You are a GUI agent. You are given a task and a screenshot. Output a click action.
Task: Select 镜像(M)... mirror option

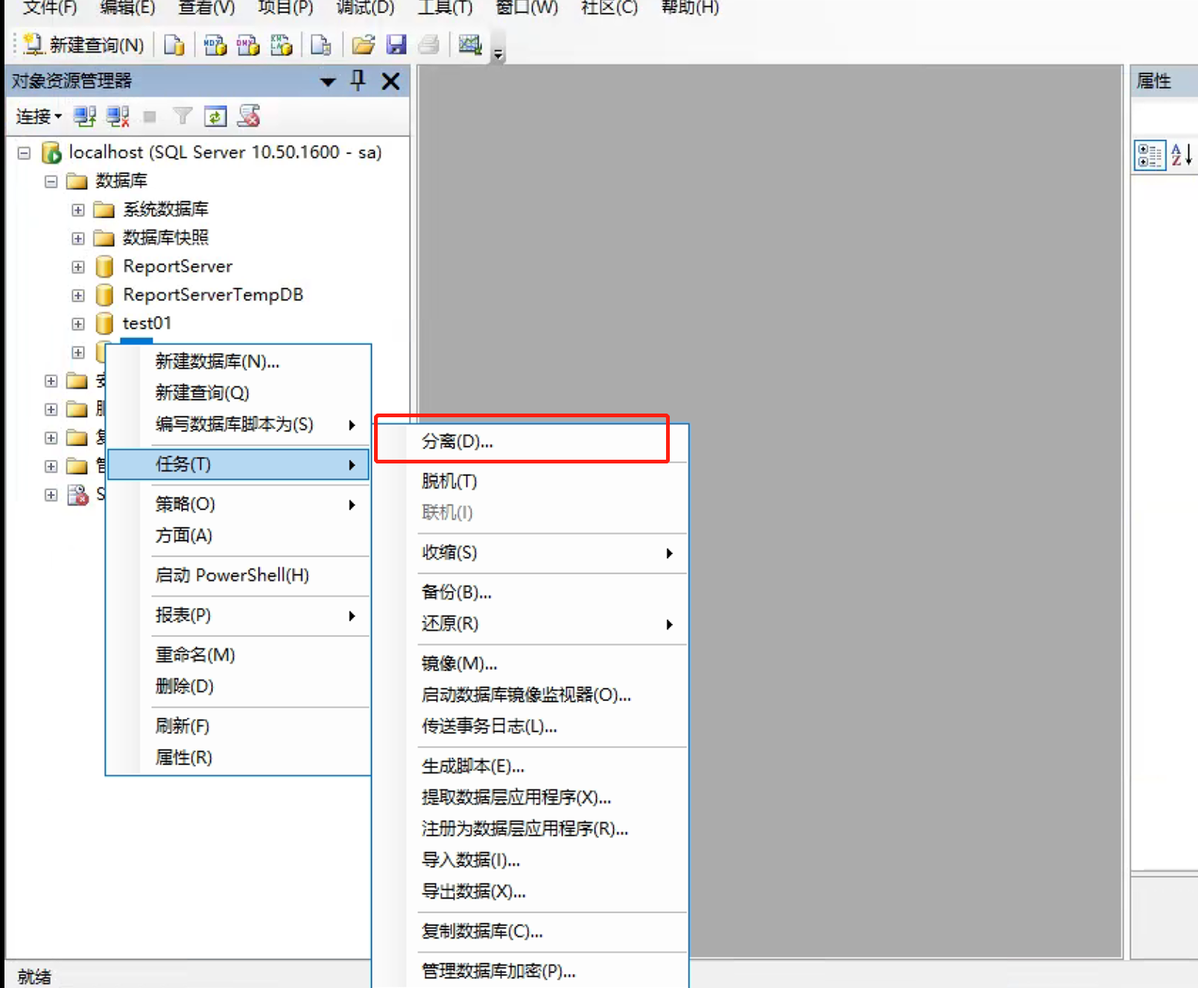click(x=530, y=663)
